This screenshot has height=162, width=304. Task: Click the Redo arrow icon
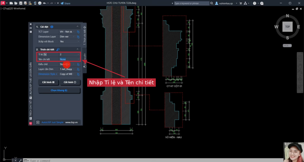52,3
